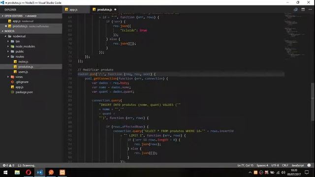Change file encoding UTF-8 in status bar

pos(275,165)
